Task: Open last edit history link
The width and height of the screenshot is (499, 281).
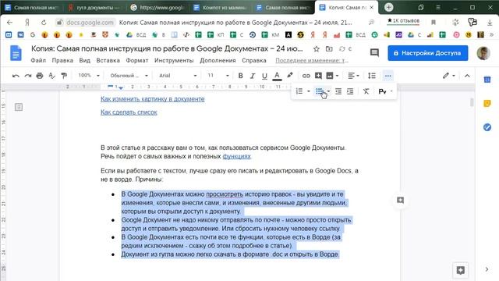Action: click(x=312, y=60)
